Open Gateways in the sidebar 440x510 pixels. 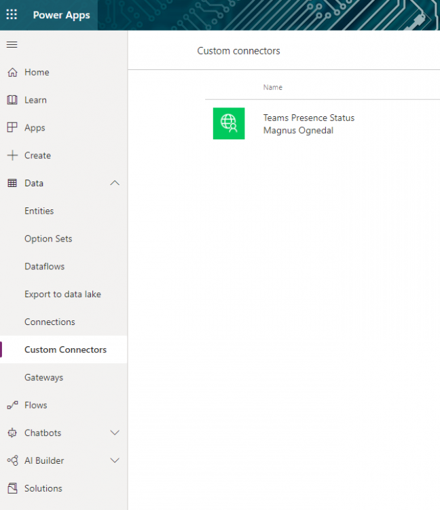(x=43, y=377)
